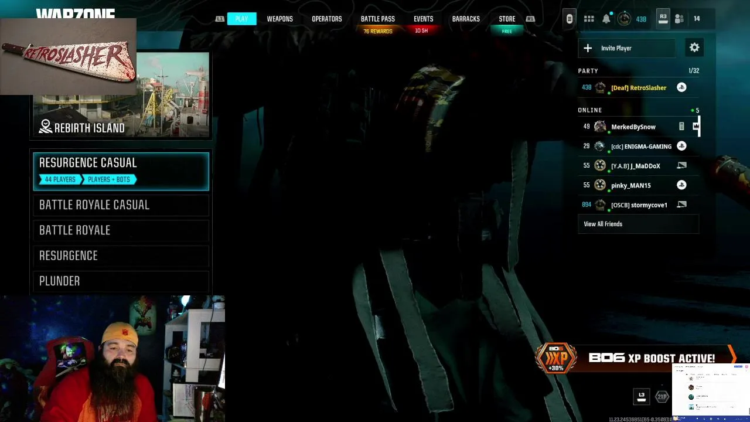Open the game grid menu icon
The height and width of the screenshot is (422, 750).
[x=589, y=19]
